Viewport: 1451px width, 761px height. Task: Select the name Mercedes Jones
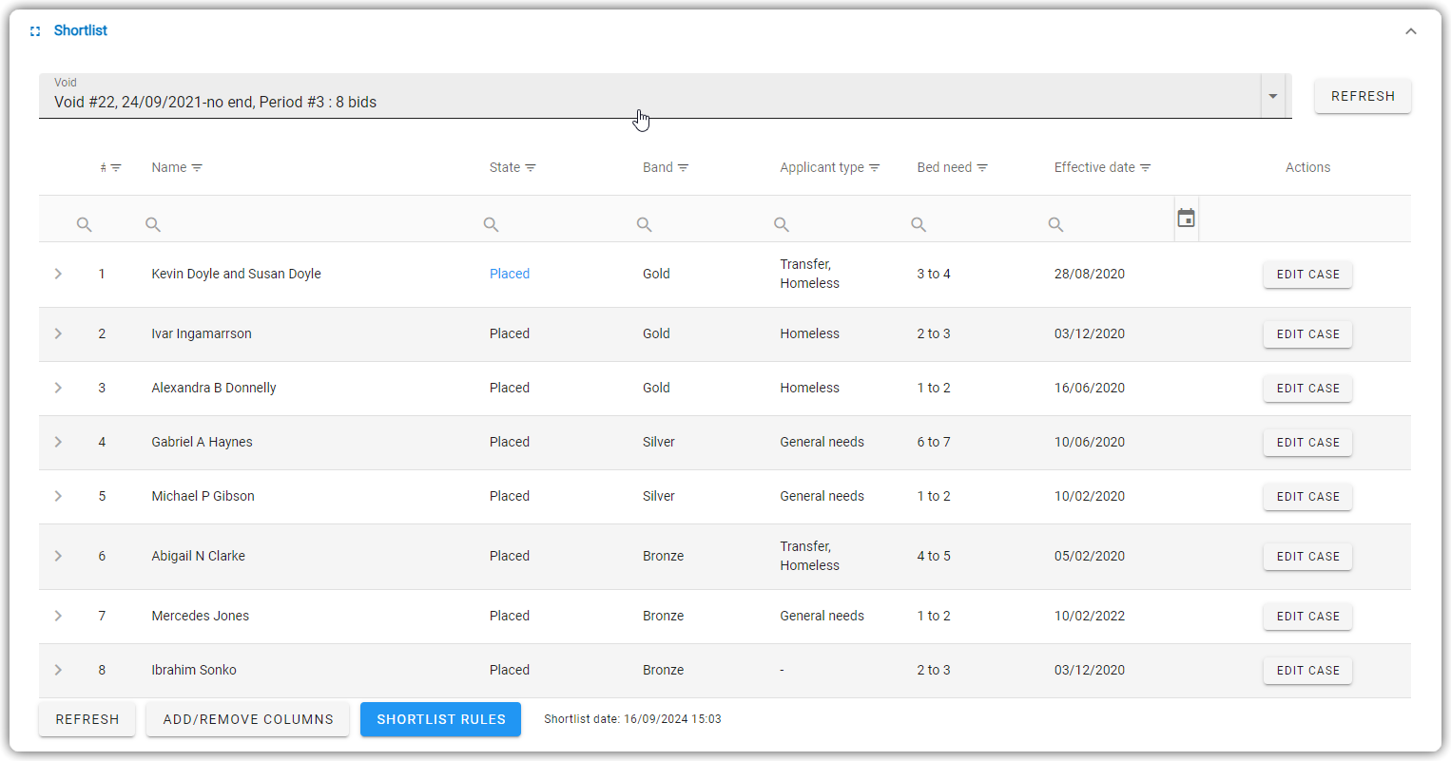201,616
